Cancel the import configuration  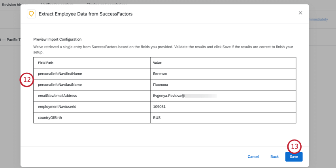(253, 157)
